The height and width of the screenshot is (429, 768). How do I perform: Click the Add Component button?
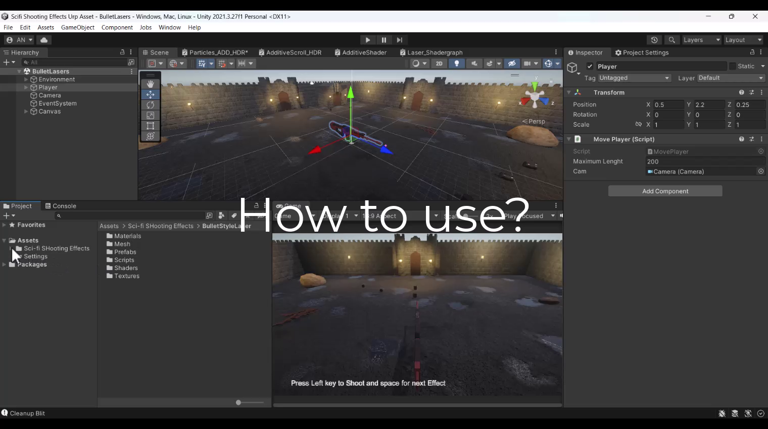tap(665, 191)
